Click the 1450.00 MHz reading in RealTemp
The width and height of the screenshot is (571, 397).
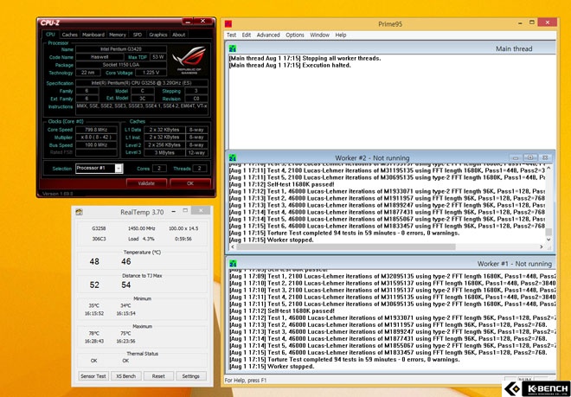coord(141,228)
